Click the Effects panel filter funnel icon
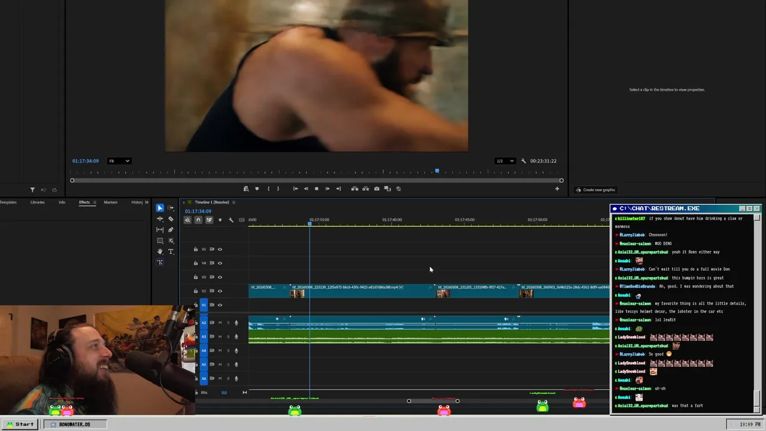This screenshot has width=766, height=431. (x=32, y=190)
